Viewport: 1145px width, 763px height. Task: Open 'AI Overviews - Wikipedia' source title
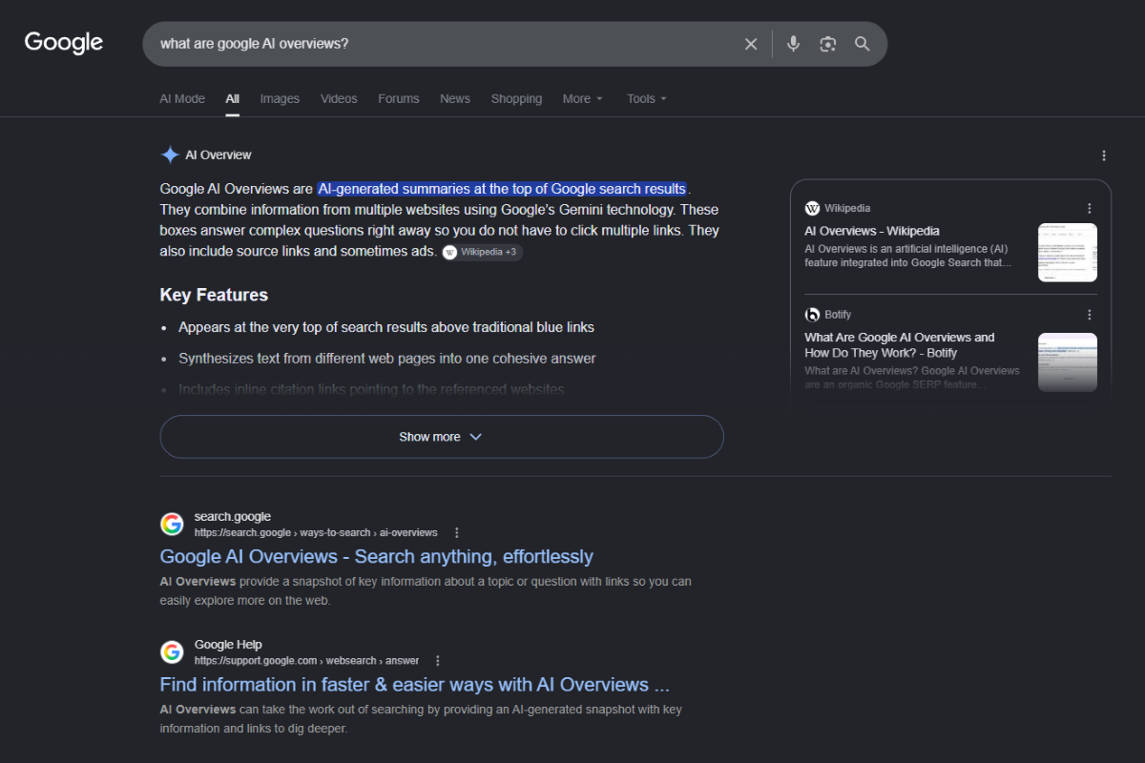coord(872,231)
